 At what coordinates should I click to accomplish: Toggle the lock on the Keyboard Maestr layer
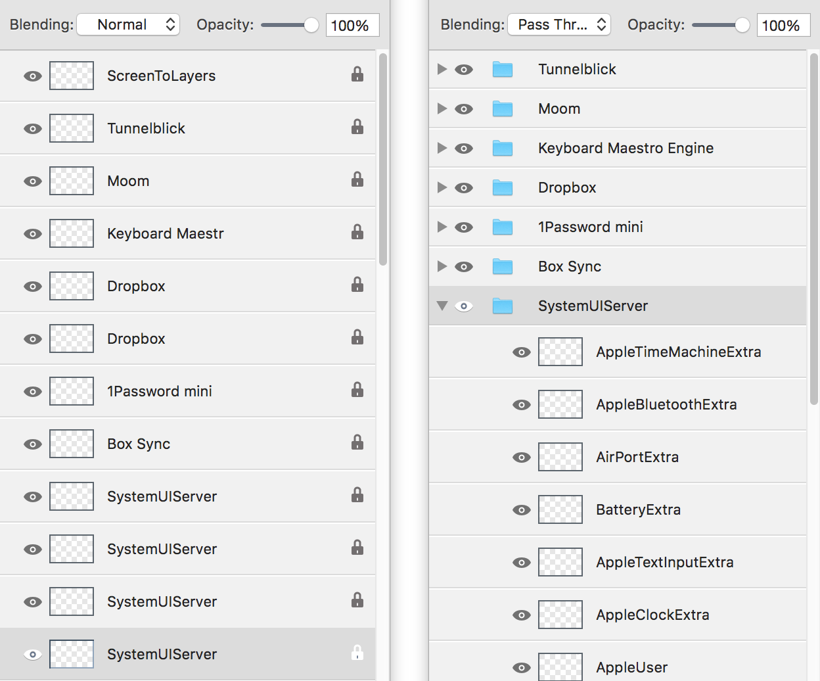click(357, 232)
